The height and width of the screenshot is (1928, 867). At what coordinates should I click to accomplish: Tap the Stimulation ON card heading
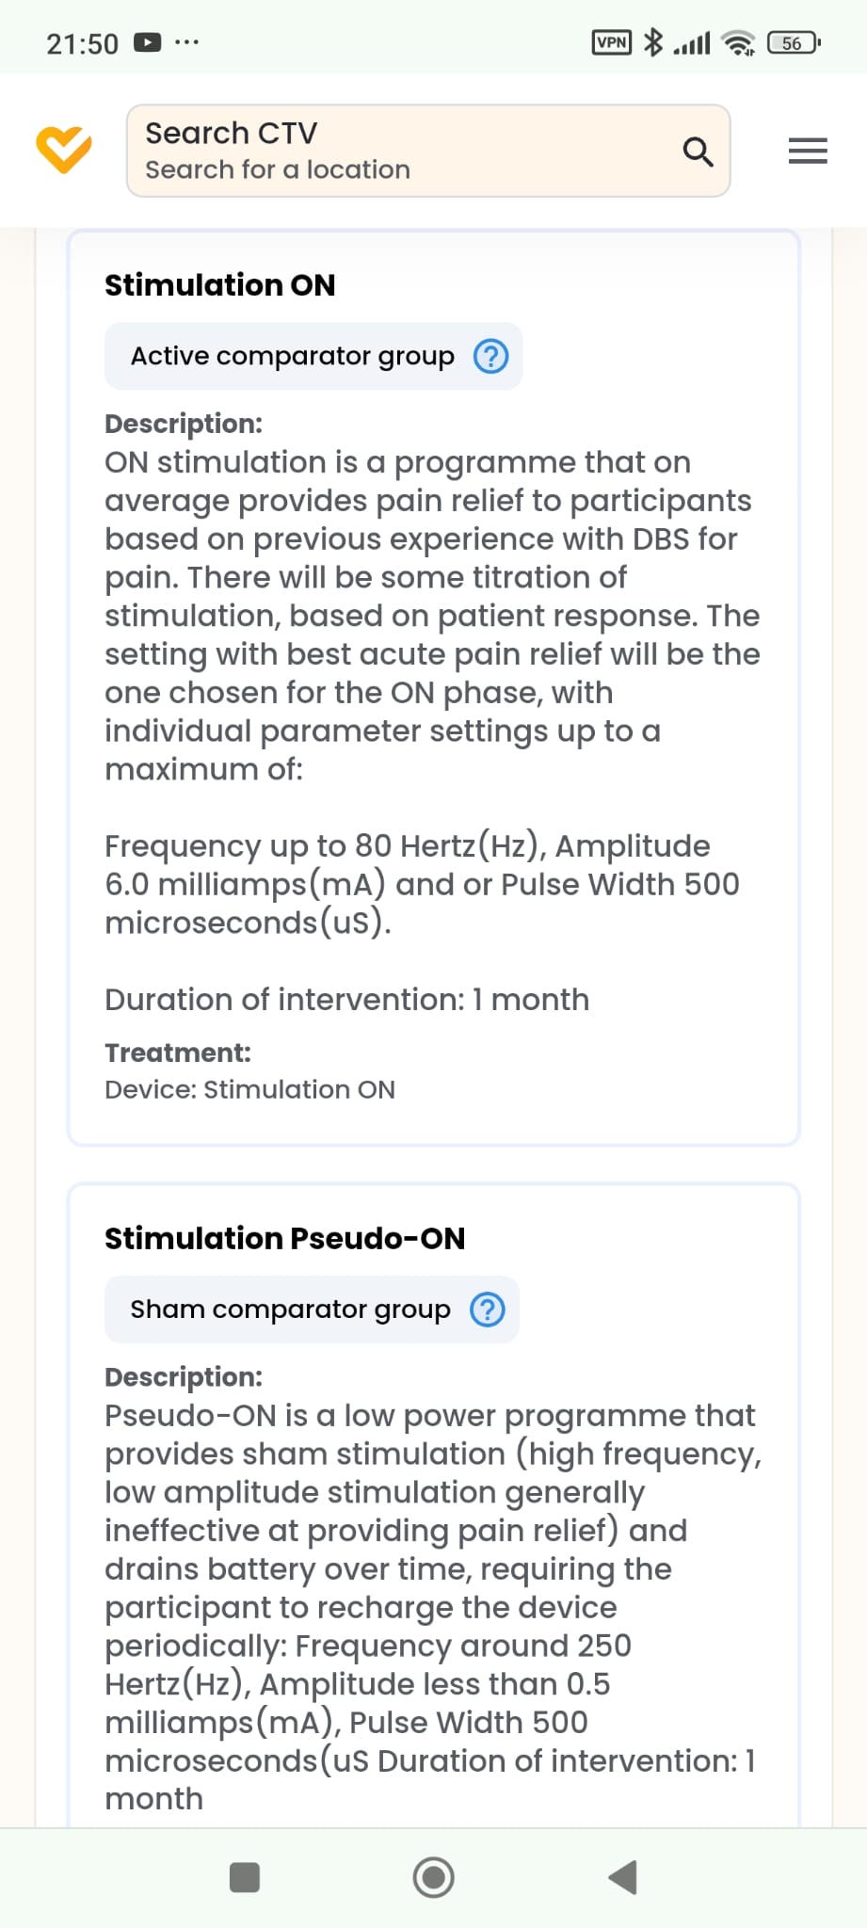(219, 285)
